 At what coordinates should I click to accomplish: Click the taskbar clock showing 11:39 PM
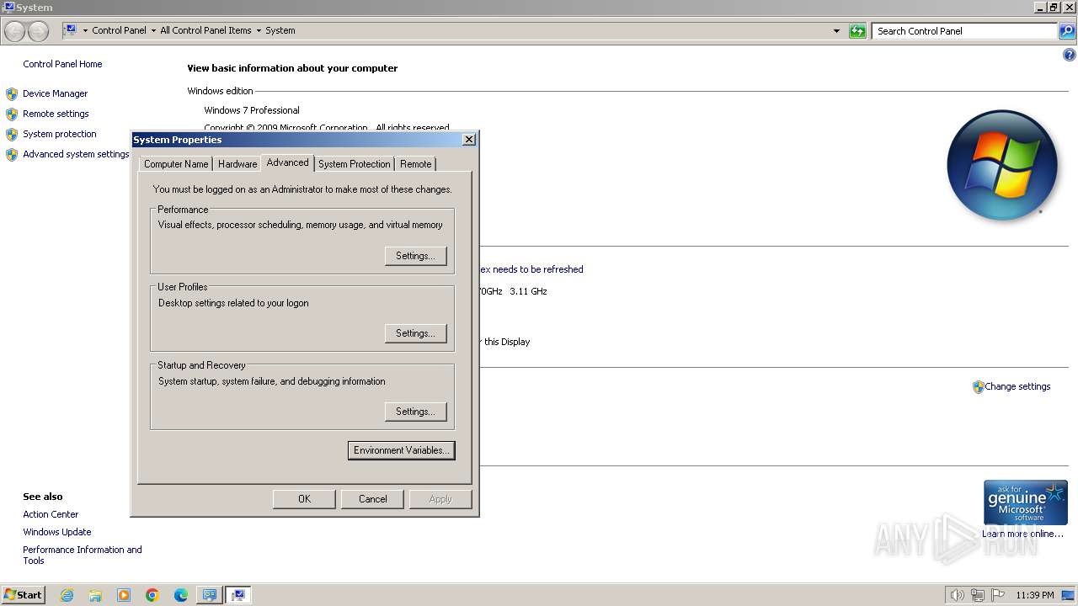coord(1034,595)
